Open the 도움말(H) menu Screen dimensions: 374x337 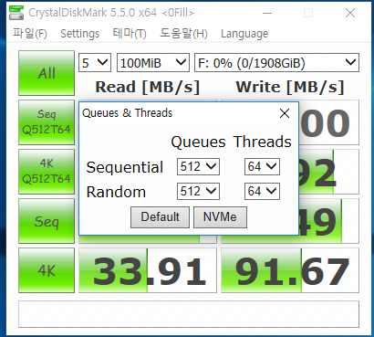coord(183,33)
